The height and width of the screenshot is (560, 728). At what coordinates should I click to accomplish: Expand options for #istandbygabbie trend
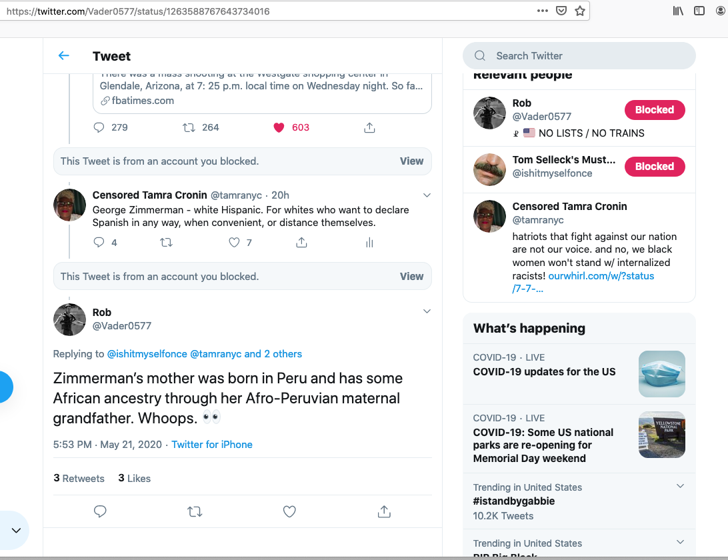pos(680,486)
